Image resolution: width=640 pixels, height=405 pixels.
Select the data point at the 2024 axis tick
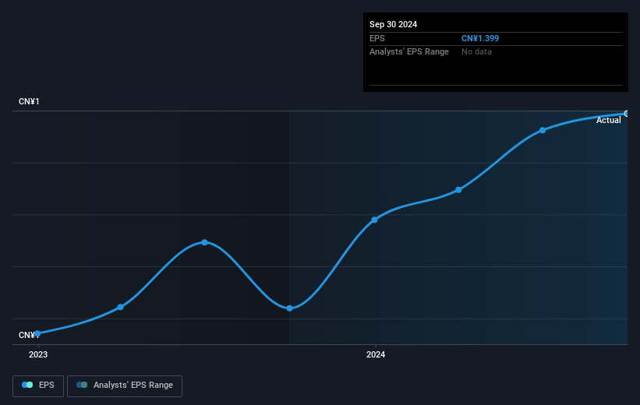(375, 220)
